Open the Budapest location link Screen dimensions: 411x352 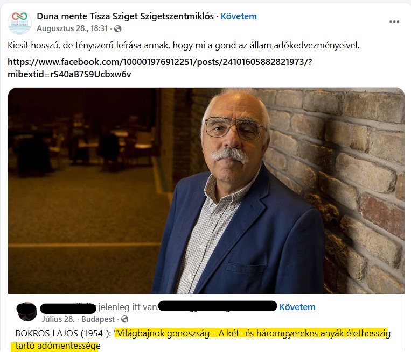point(98,319)
